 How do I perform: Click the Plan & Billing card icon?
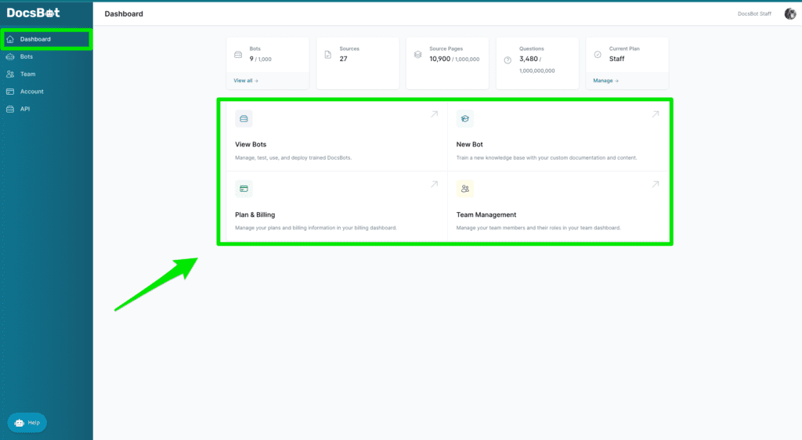click(244, 189)
